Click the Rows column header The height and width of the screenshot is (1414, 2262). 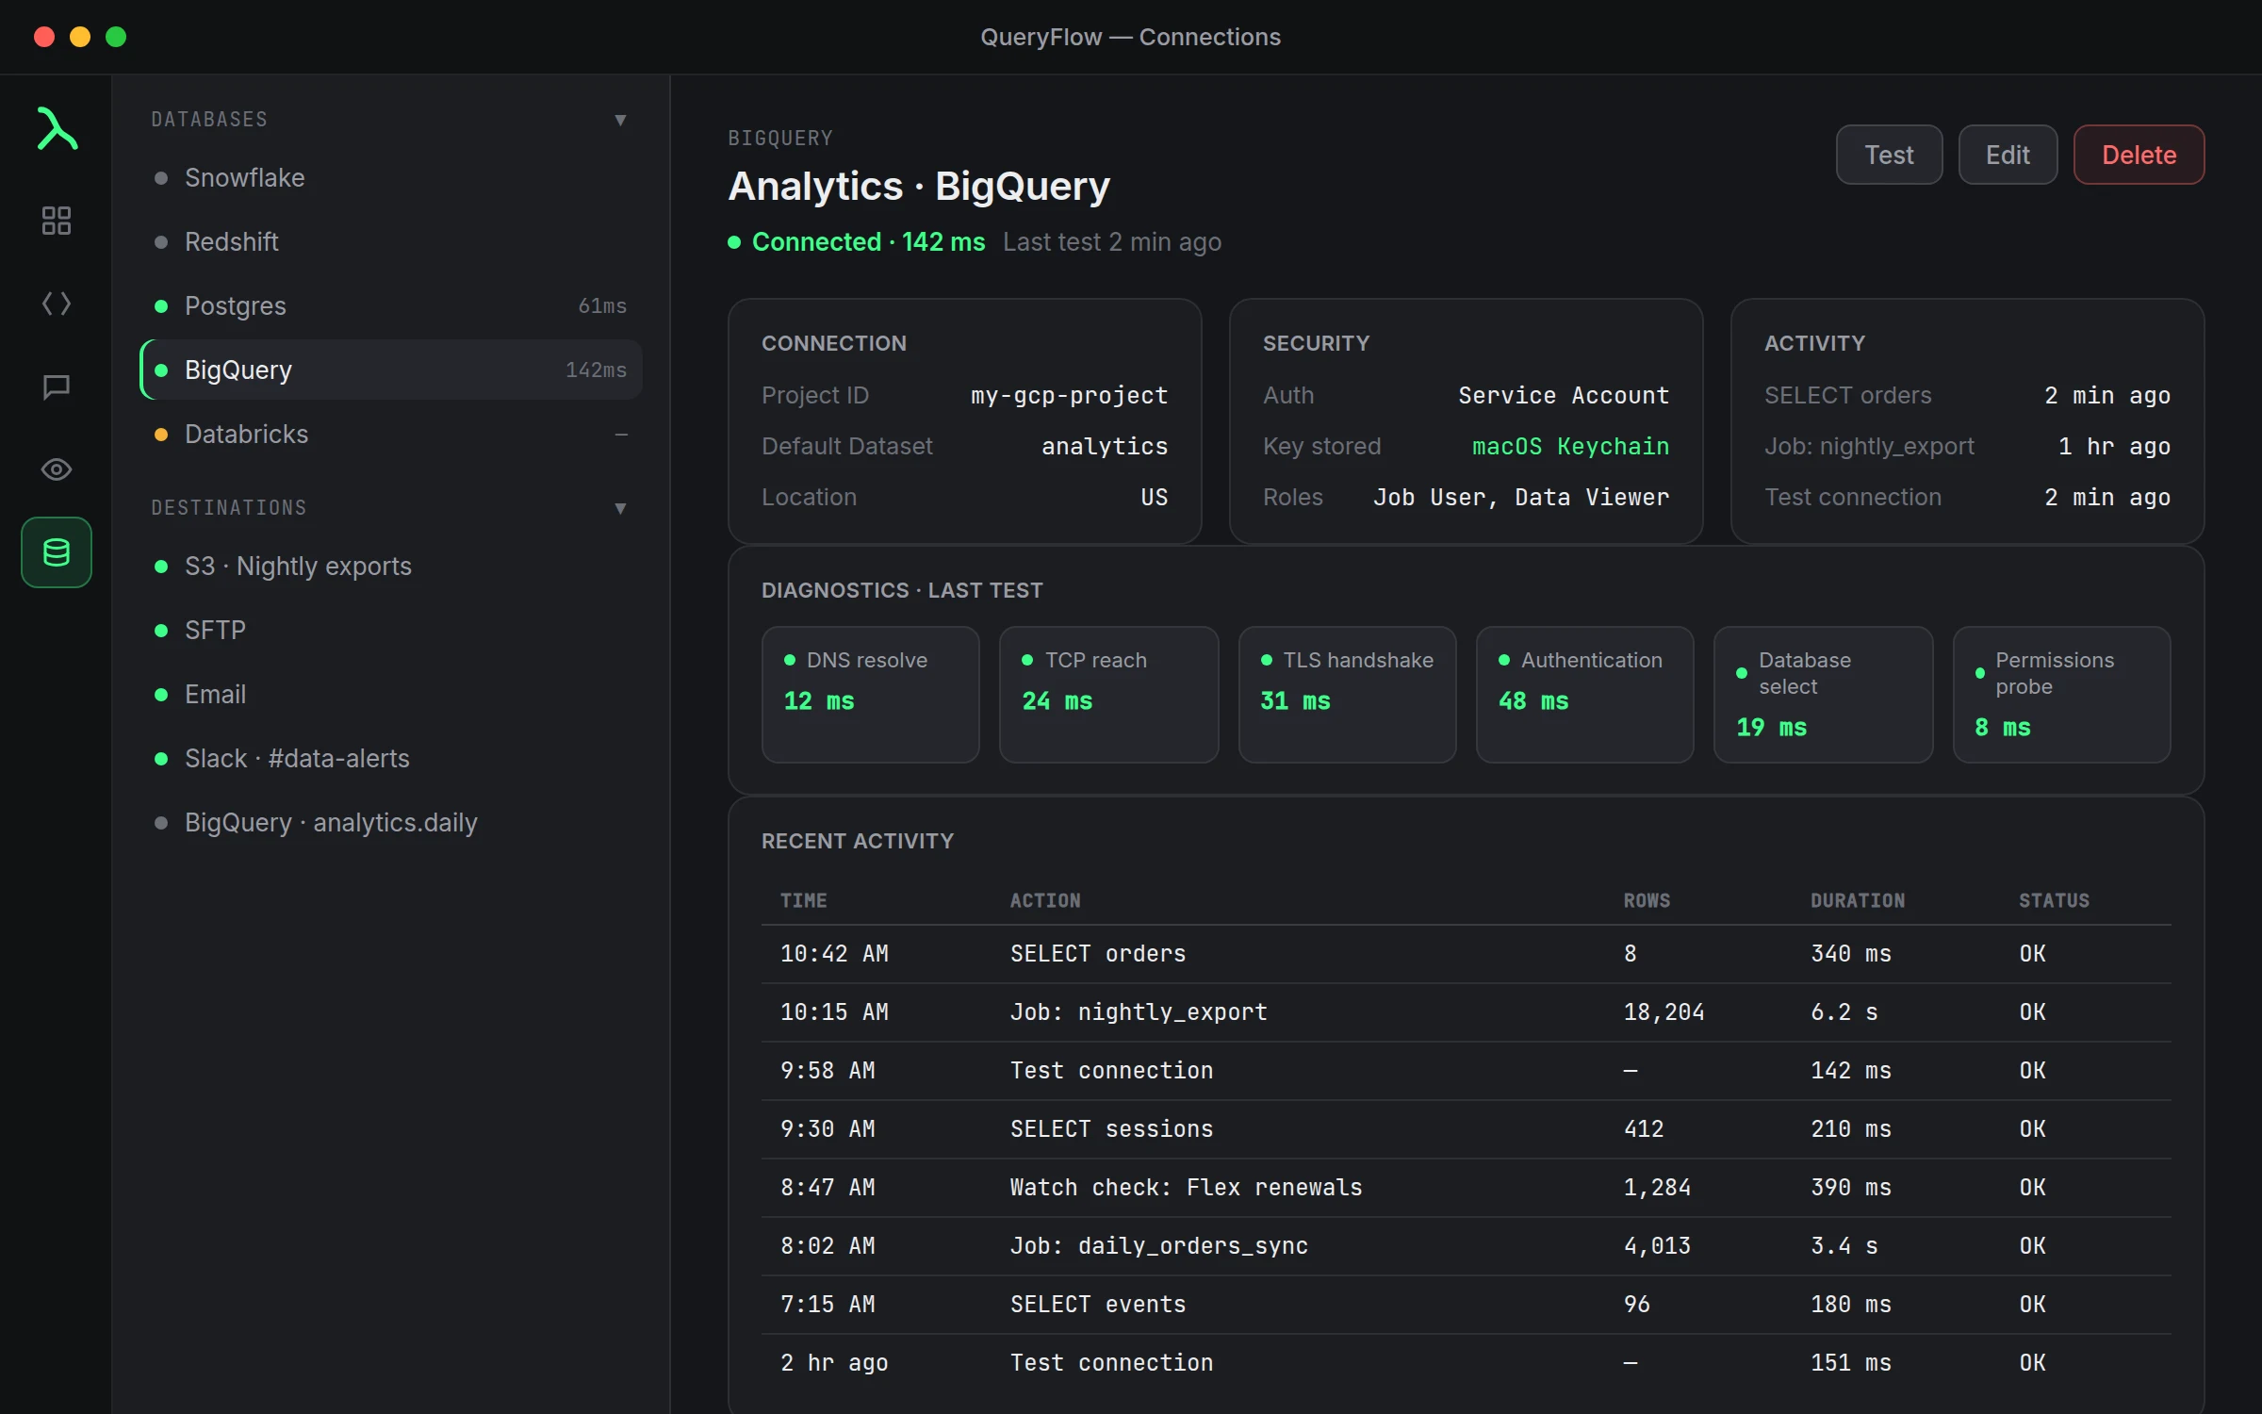coord(1647,900)
